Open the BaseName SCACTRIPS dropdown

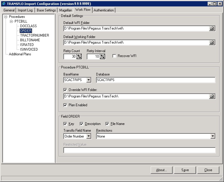88,80
